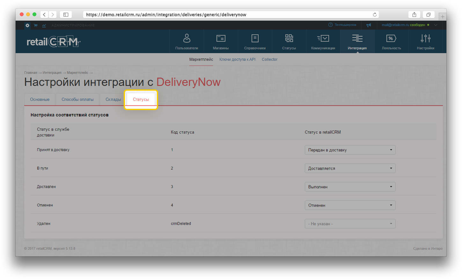Image resolution: width=462 pixels, height=279 pixels.
Task: Open the Магазины section icon
Action: click(221, 38)
